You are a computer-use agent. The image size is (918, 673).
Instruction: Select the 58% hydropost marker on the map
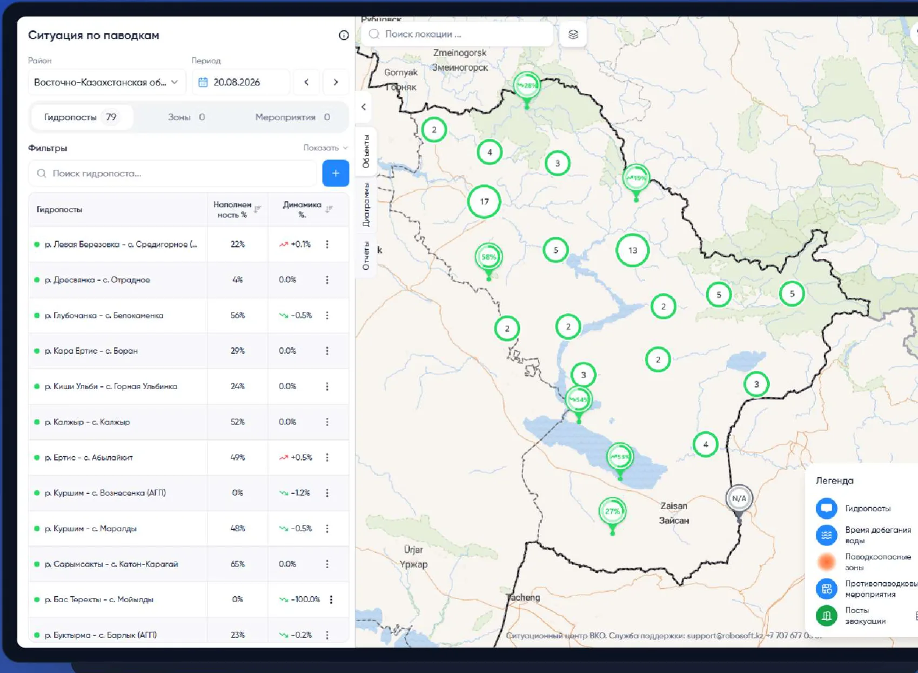488,258
